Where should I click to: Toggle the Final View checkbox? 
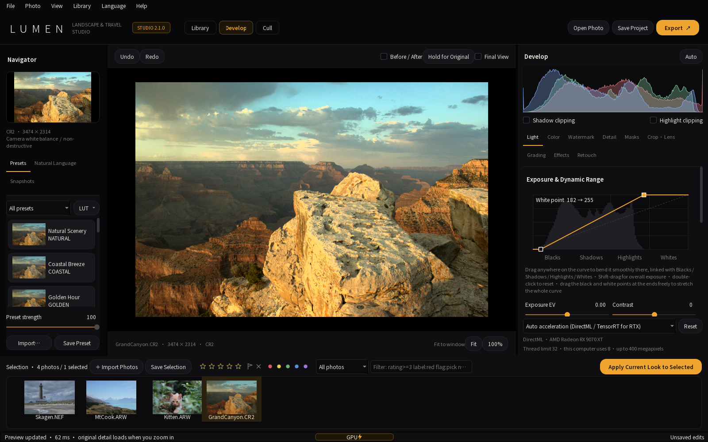point(478,57)
